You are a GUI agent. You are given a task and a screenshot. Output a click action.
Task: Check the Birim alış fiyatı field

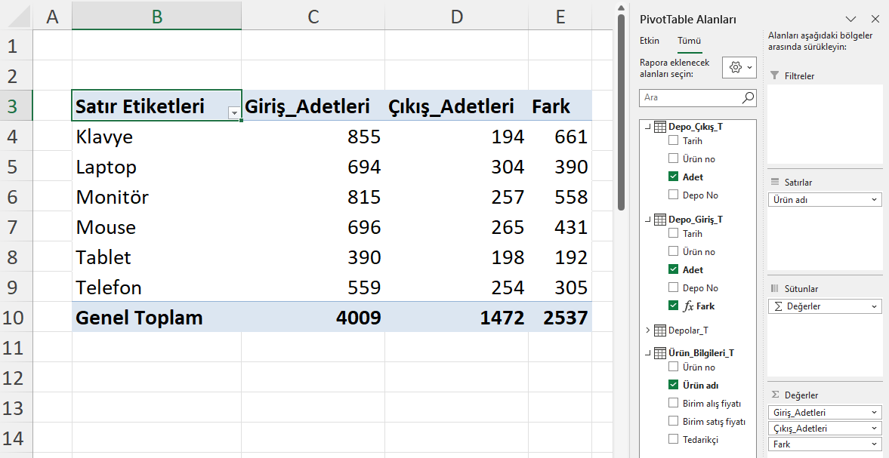click(674, 403)
